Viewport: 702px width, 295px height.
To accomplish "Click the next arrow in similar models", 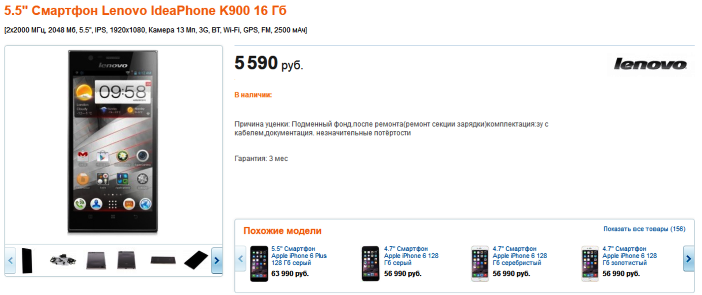I will [688, 259].
